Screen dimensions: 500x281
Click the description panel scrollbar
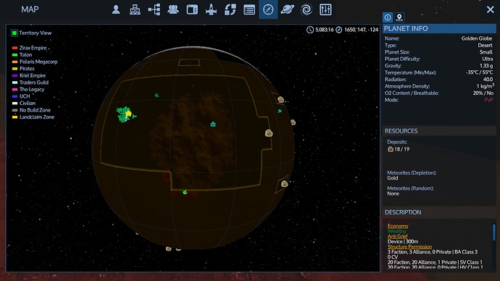pyautogui.click(x=494, y=232)
